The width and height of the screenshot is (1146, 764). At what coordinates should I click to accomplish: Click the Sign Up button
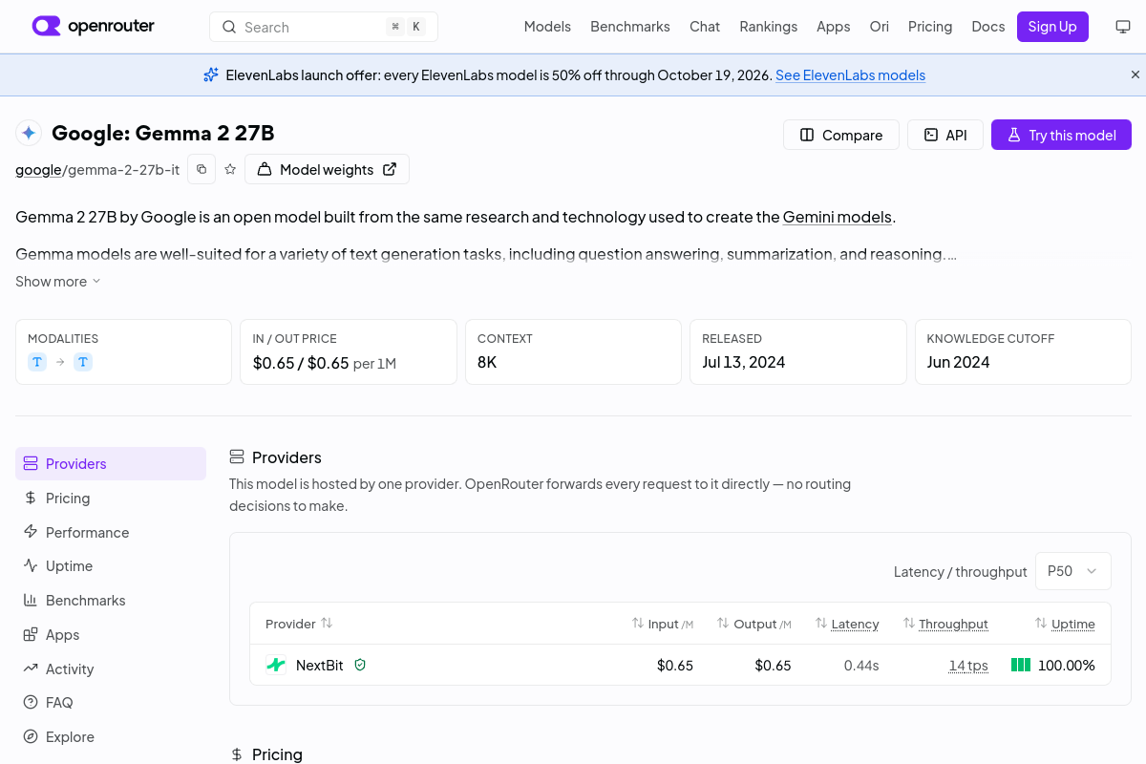tap(1052, 27)
